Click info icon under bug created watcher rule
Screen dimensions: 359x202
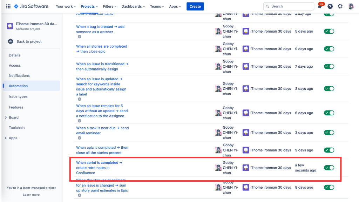pos(80,36)
